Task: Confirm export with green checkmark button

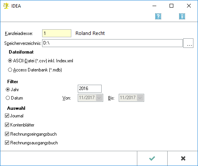Action: pyautogui.click(x=152, y=158)
